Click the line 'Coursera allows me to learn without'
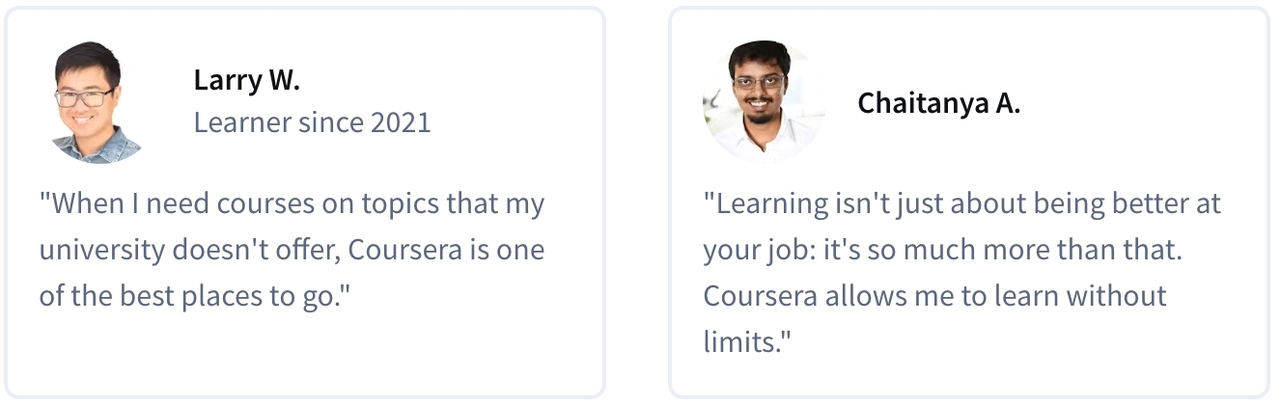The width and height of the screenshot is (1281, 404). coord(935,295)
